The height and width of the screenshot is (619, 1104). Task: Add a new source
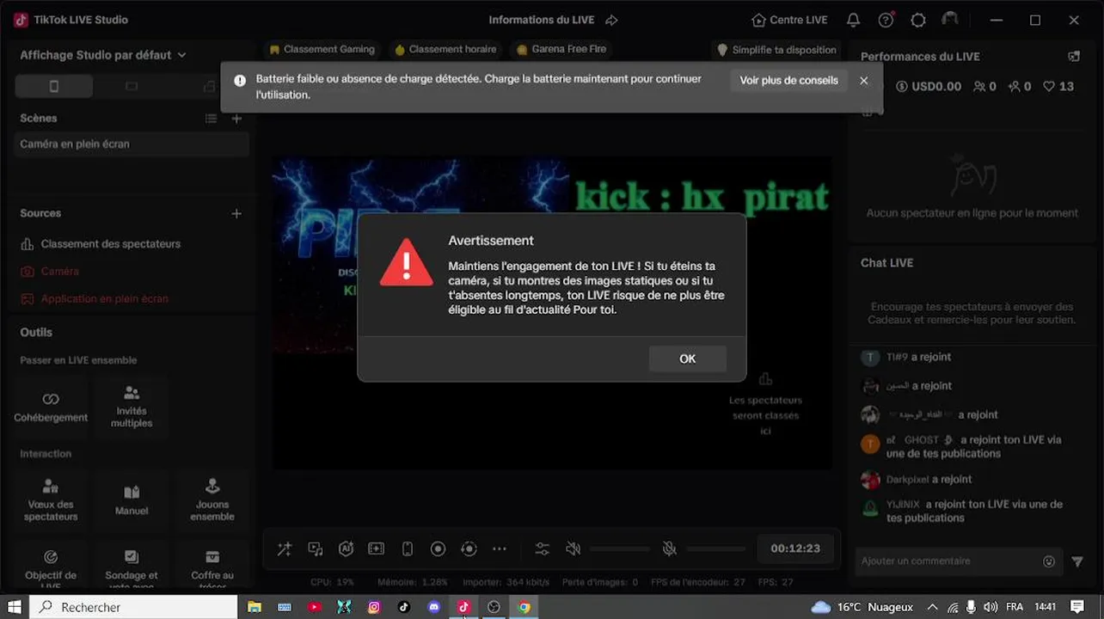236,213
